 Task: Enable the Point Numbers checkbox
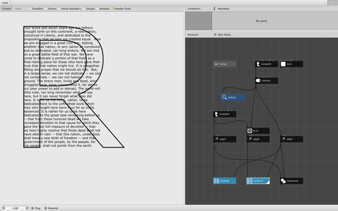click(x=59, y=8)
